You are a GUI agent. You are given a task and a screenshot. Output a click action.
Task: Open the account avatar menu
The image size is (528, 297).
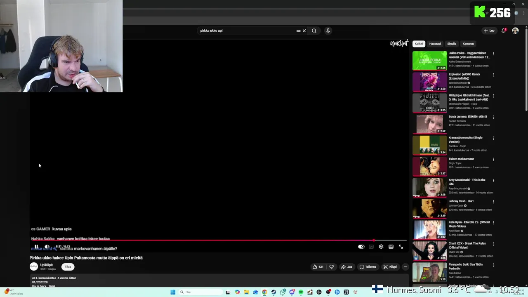click(x=515, y=31)
